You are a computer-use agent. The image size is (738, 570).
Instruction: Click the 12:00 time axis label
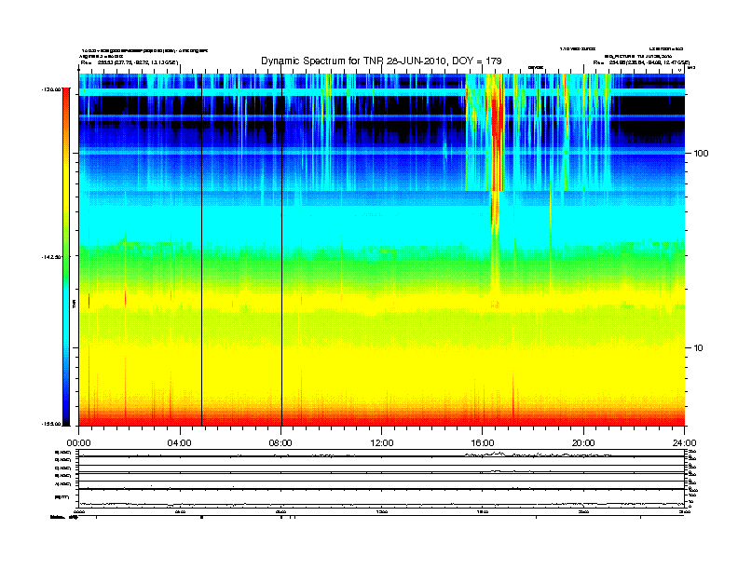click(x=382, y=443)
